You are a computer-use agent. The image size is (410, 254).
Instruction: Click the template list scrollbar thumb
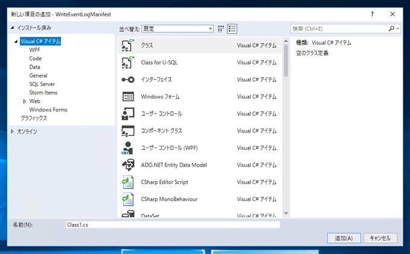tap(286, 61)
